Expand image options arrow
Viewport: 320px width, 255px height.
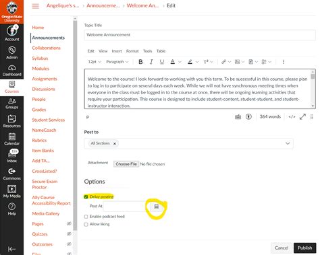[x=243, y=62]
